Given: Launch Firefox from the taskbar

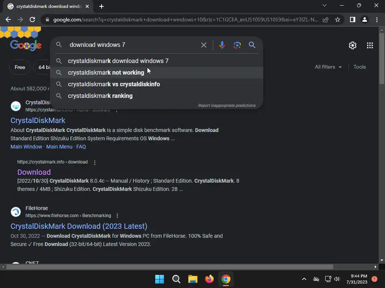Looking at the screenshot, I should tap(209, 279).
